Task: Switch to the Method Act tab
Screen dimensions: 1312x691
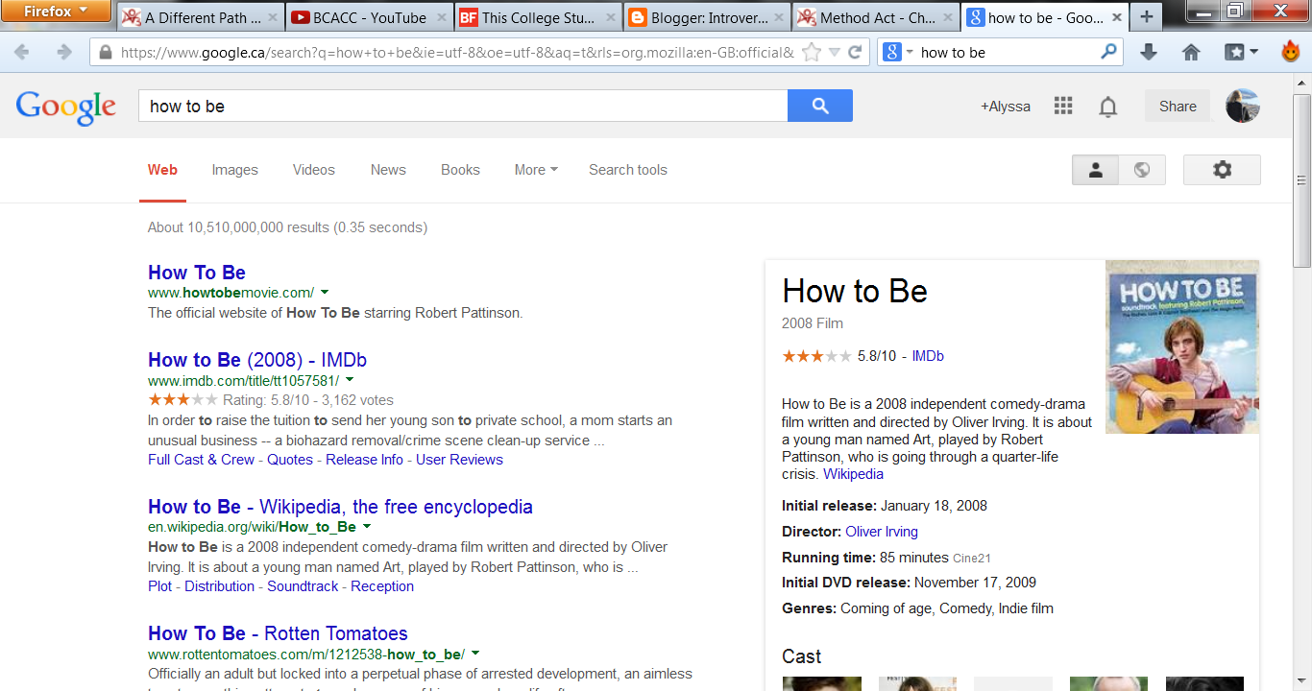Action: (x=876, y=17)
